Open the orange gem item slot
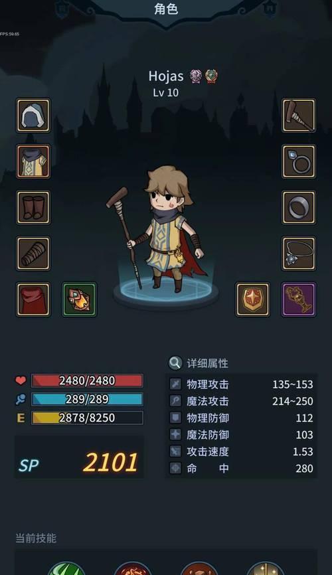 (79, 299)
